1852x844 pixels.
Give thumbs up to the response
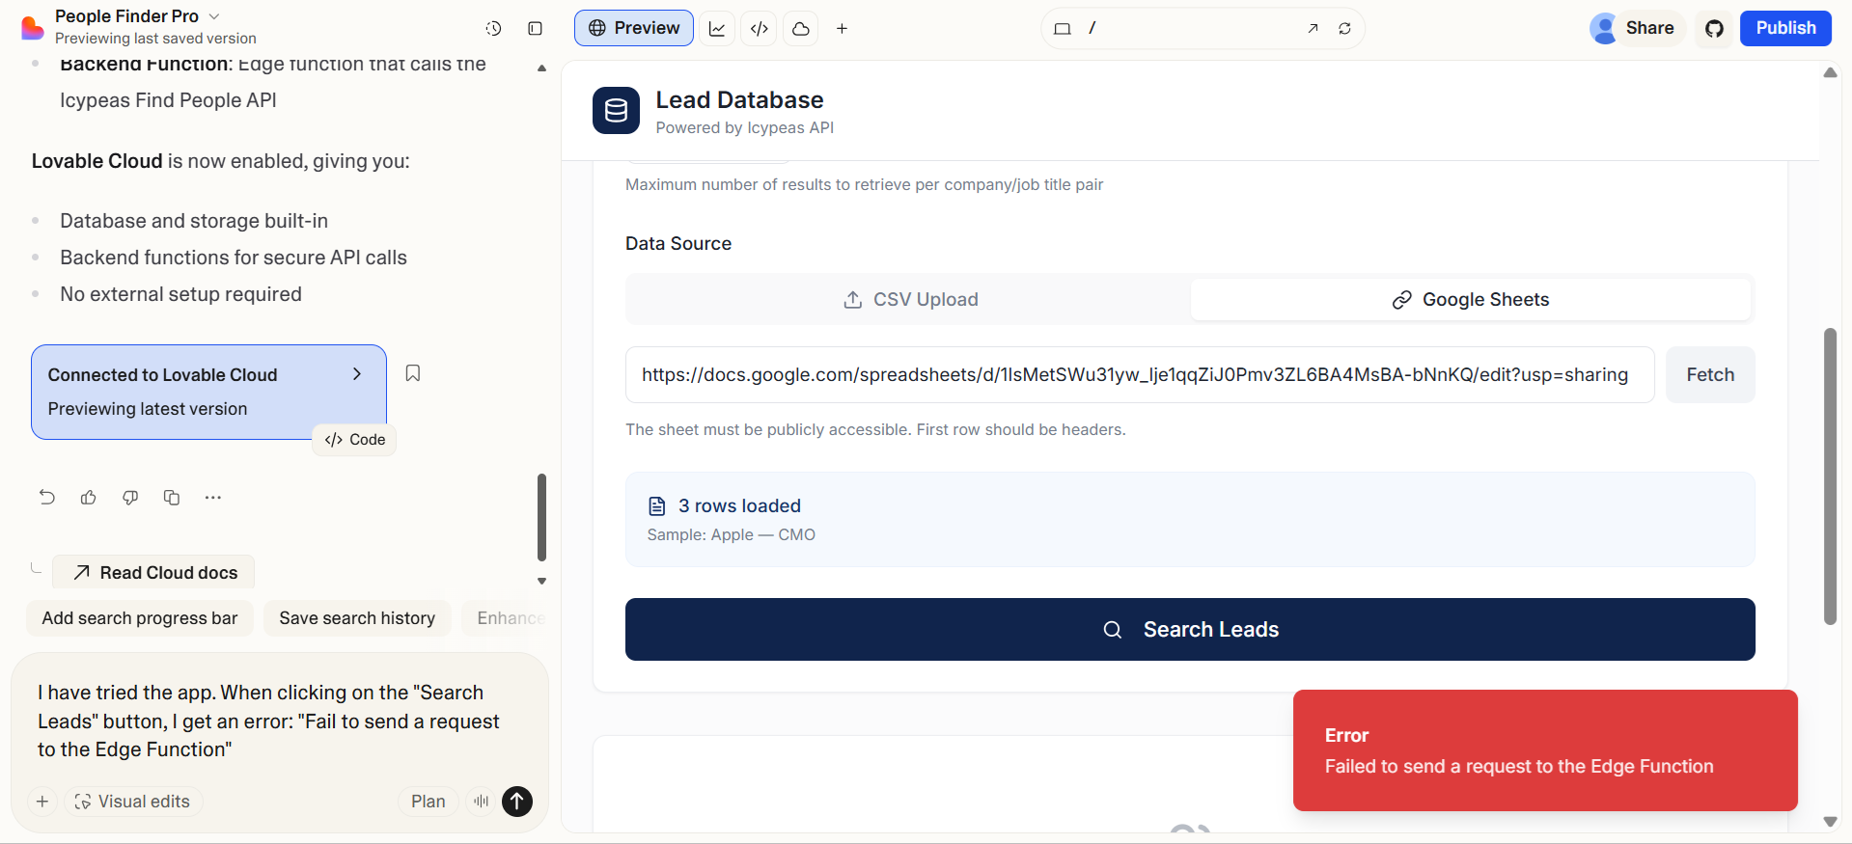point(89,498)
